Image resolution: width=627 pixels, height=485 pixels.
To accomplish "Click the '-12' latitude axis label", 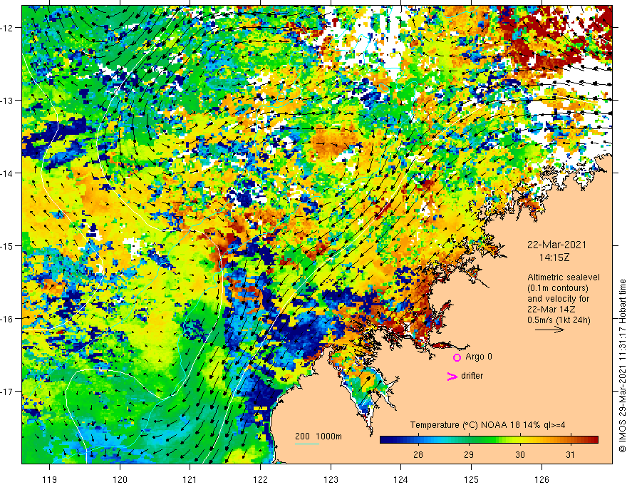I will [7, 28].
